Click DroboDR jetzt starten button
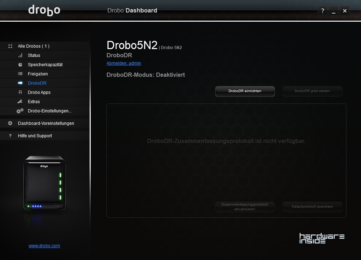 pyautogui.click(x=312, y=91)
